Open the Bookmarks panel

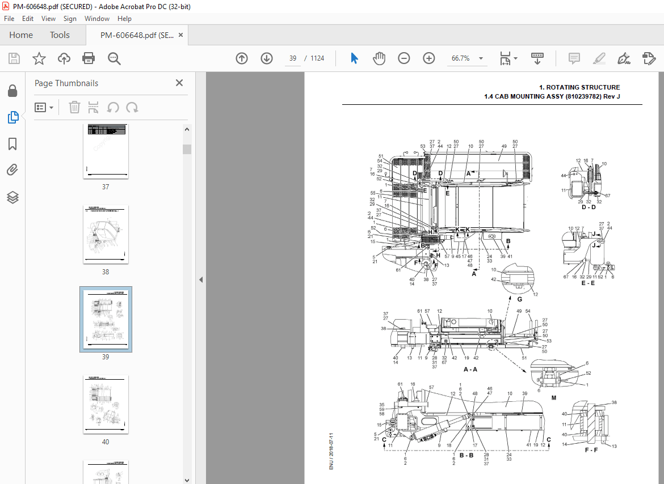click(x=12, y=144)
